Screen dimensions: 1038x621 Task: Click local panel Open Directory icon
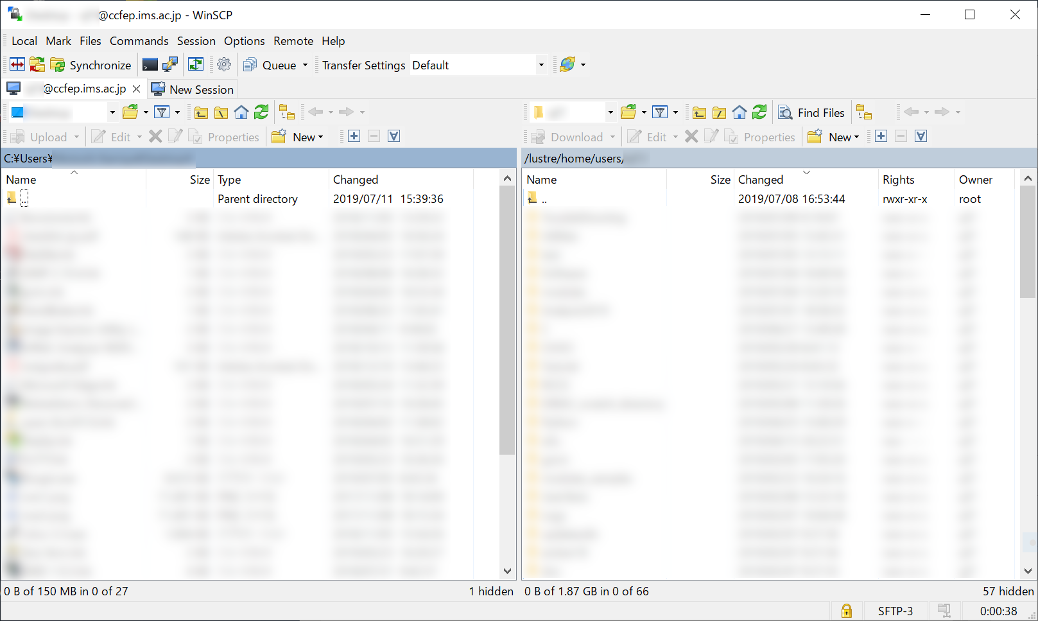(130, 112)
